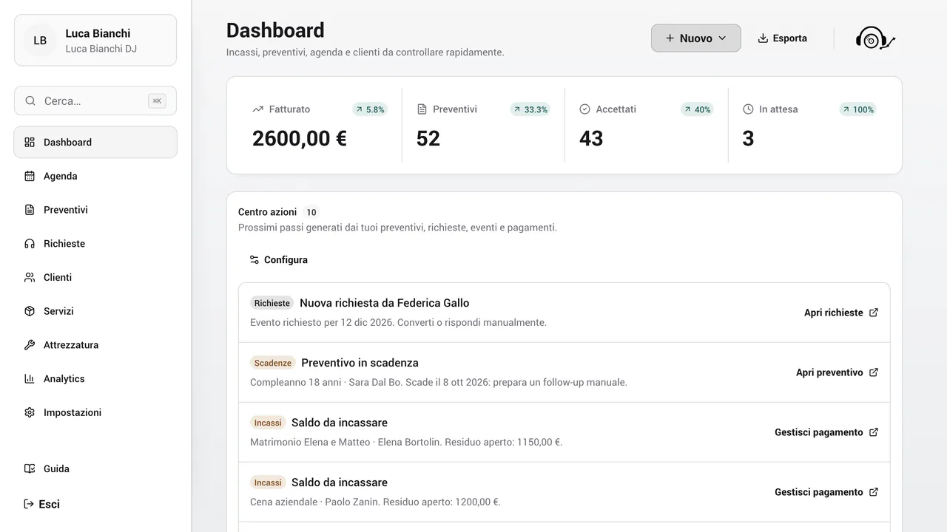This screenshot has width=947, height=532.
Task: Click the In attesa clock icon
Action: click(748, 109)
